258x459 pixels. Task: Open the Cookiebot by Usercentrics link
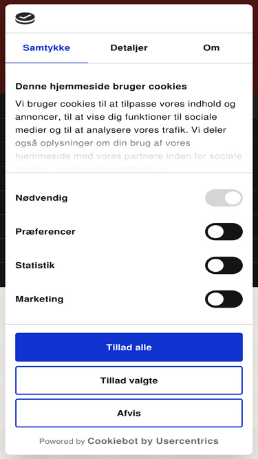point(153,441)
